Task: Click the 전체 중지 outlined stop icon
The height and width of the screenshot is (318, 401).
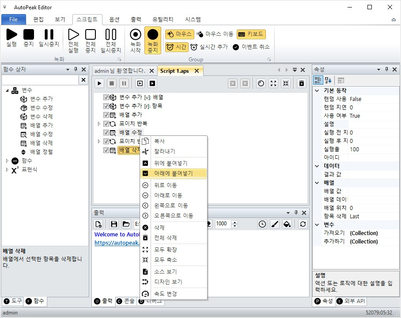Action: (x=91, y=34)
